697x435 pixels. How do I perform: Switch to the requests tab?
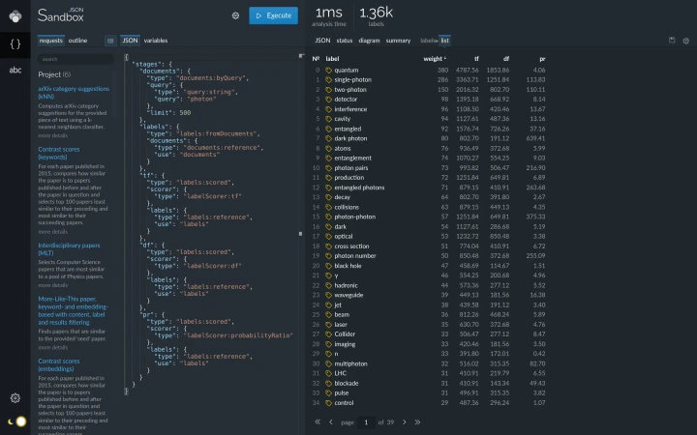pos(50,41)
